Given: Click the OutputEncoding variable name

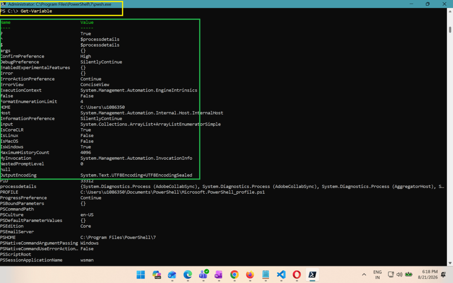Looking at the screenshot, I should [18, 175].
